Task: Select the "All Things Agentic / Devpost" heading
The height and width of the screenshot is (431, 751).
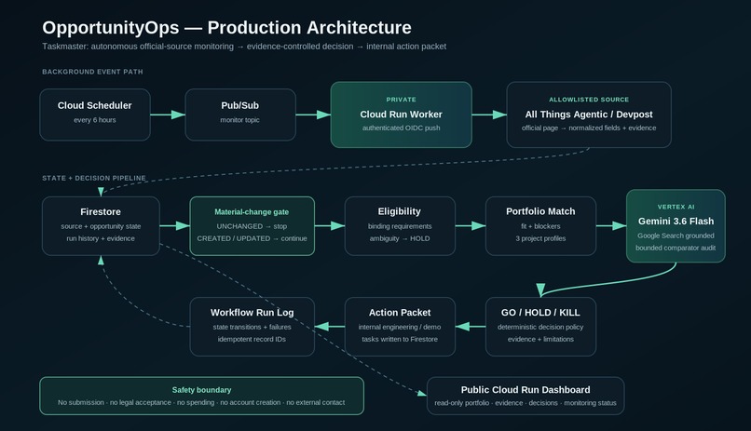Action: 589,114
